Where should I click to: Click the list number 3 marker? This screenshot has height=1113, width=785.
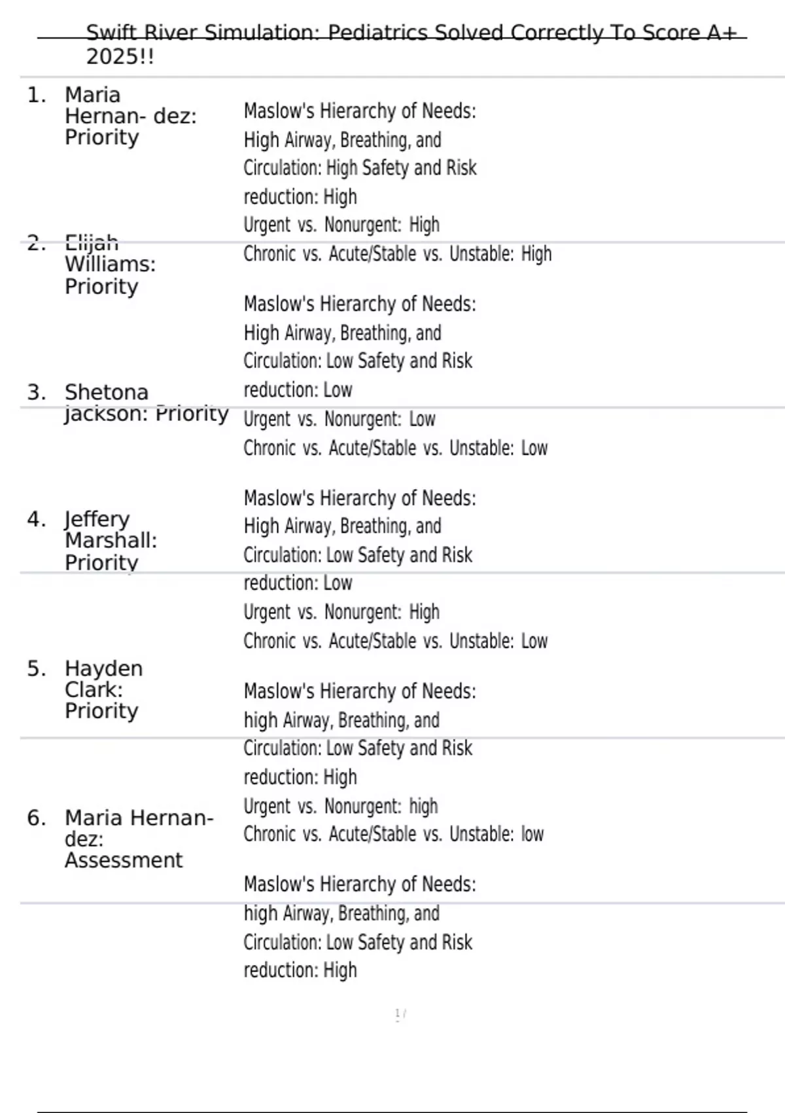[37, 393]
